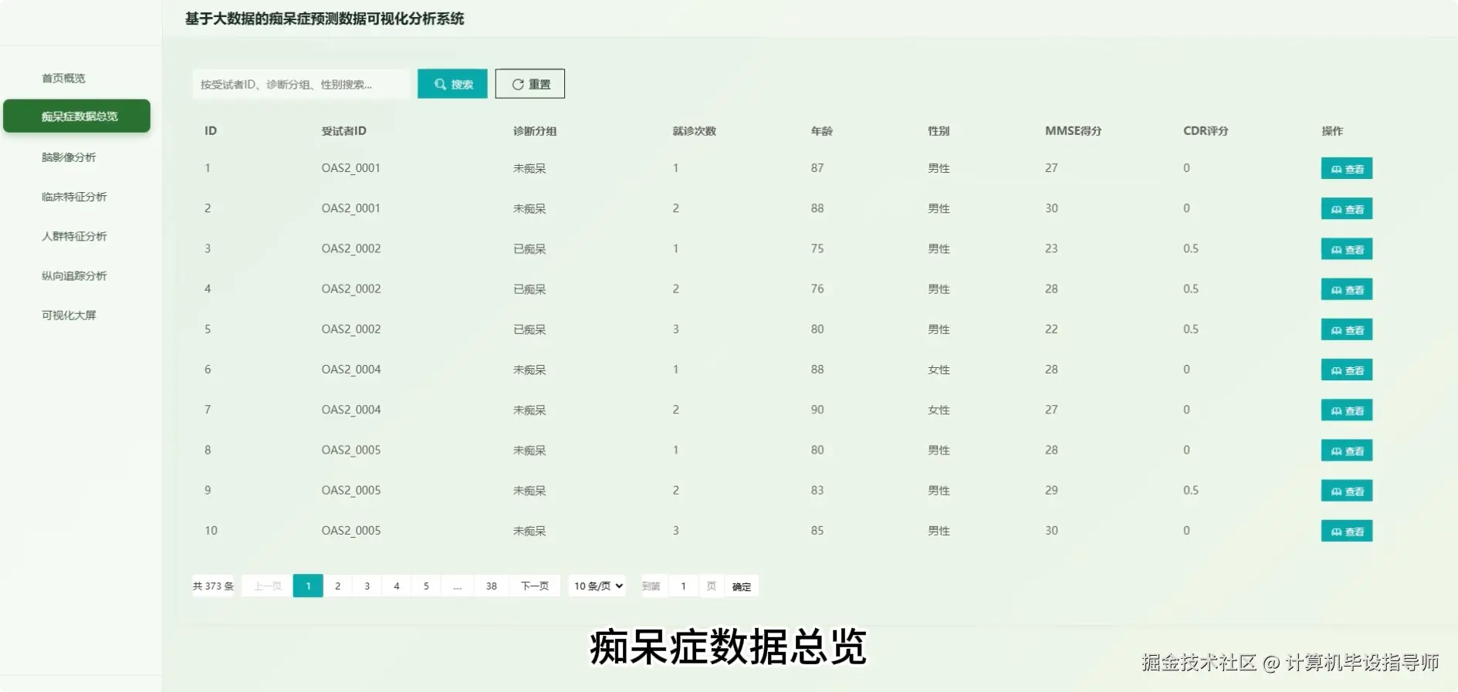Open 可视化大屏 sidebar item

69,315
